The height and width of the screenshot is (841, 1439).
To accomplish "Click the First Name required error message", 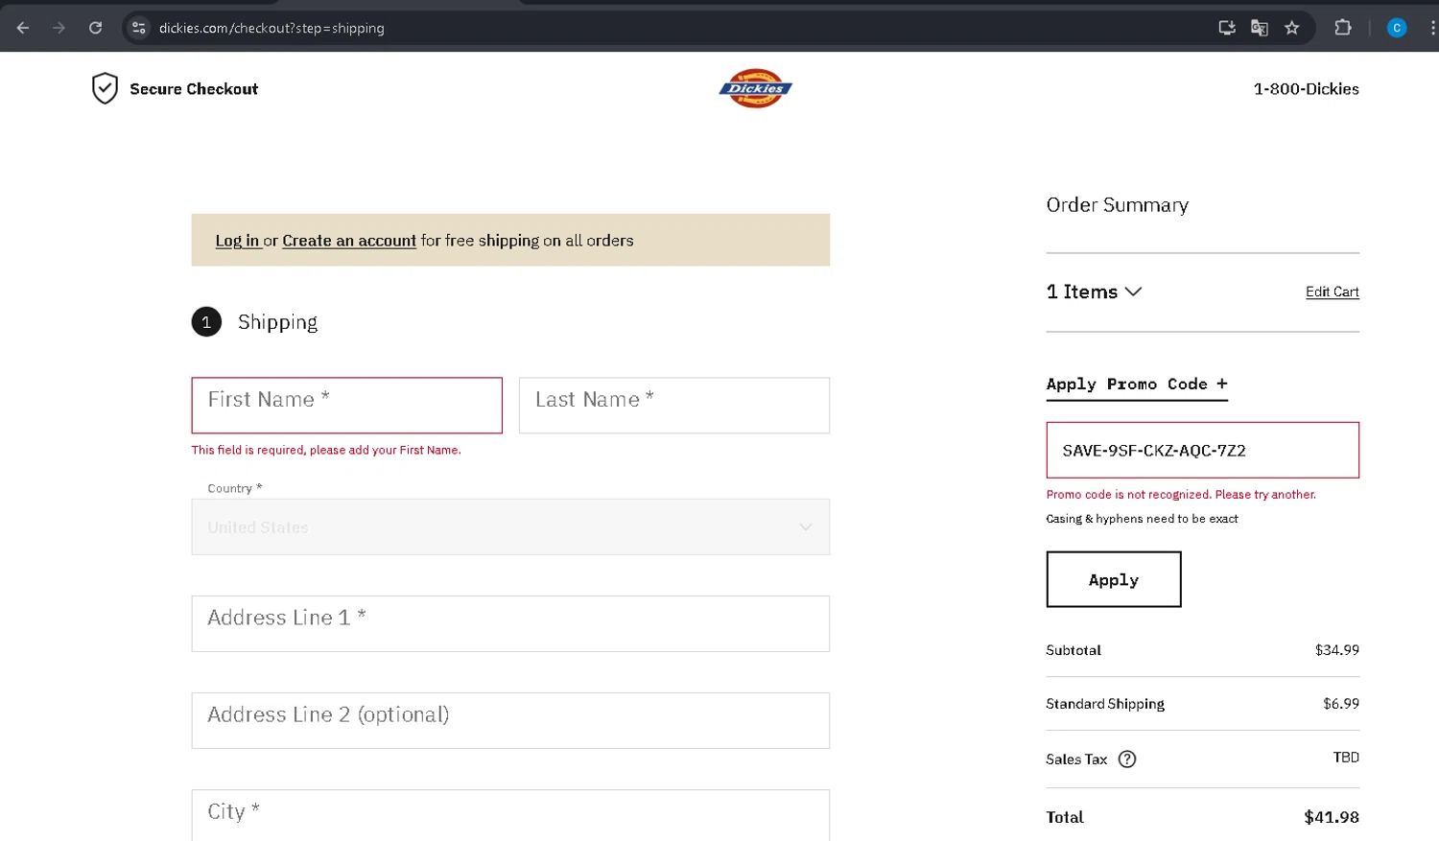I will (326, 450).
